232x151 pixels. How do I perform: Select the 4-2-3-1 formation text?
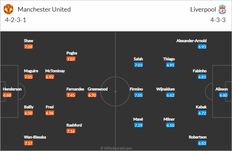pos(15,20)
